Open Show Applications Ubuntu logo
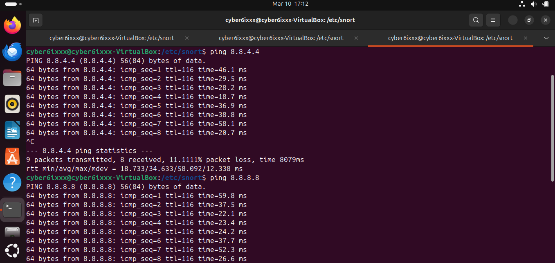 click(x=12, y=251)
